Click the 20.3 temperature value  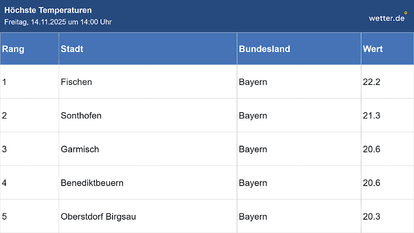click(x=371, y=217)
